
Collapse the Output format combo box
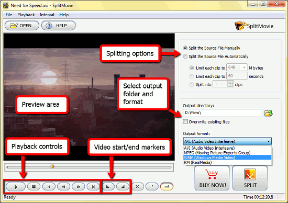(269, 141)
